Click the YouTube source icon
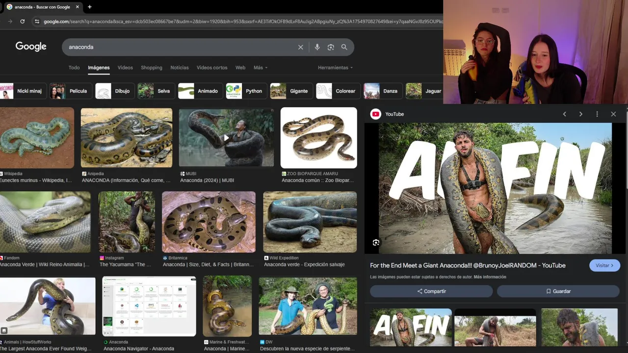 (376, 114)
